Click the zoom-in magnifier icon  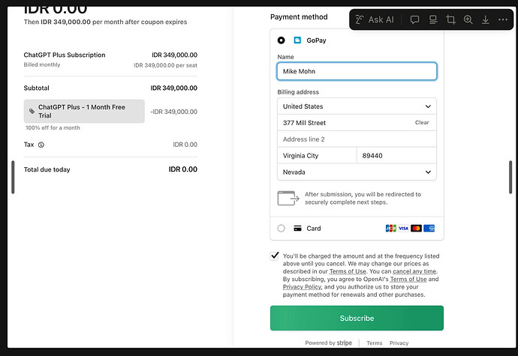[x=468, y=19]
